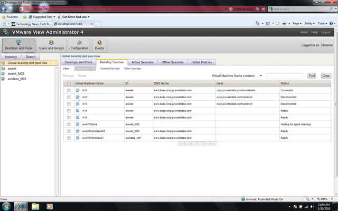Open the Configuration section

click(79, 45)
